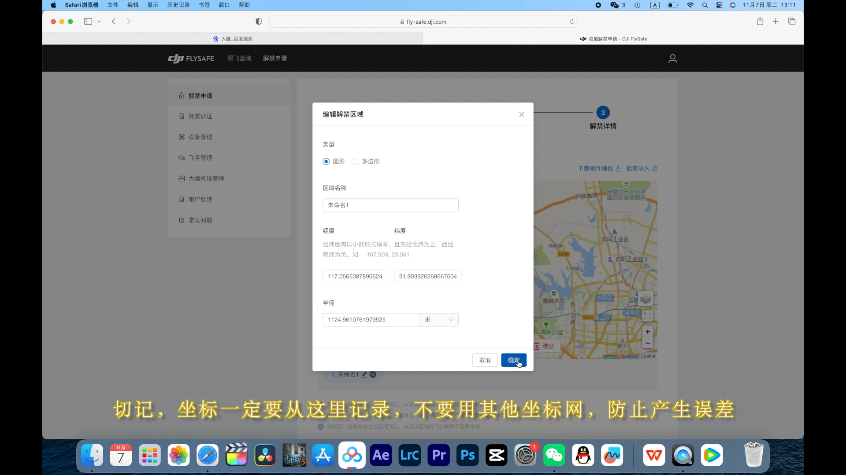Open the 米 unit dropdown
846x475 pixels.
tap(439, 320)
